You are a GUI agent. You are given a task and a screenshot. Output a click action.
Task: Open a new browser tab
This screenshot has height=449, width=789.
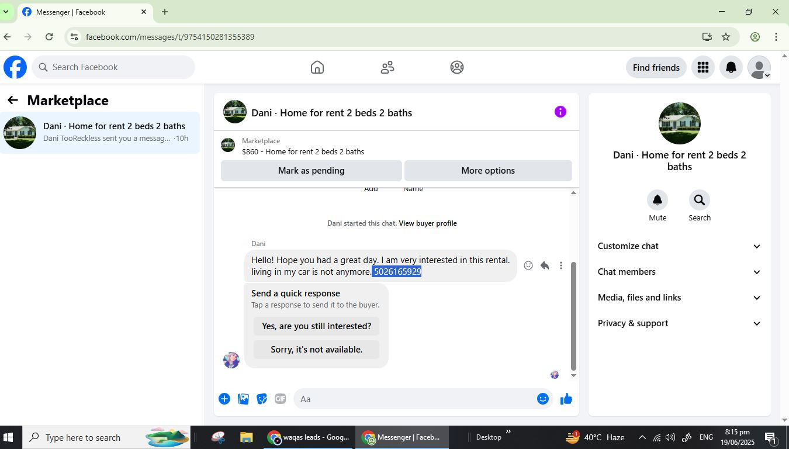(165, 12)
